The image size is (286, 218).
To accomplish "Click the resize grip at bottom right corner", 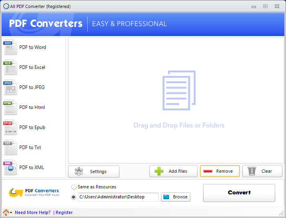I will pos(281,214).
